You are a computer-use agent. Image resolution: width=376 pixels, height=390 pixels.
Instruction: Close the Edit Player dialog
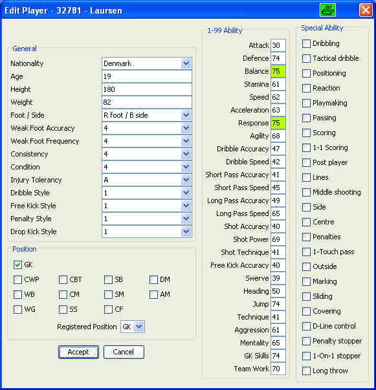[366, 10]
